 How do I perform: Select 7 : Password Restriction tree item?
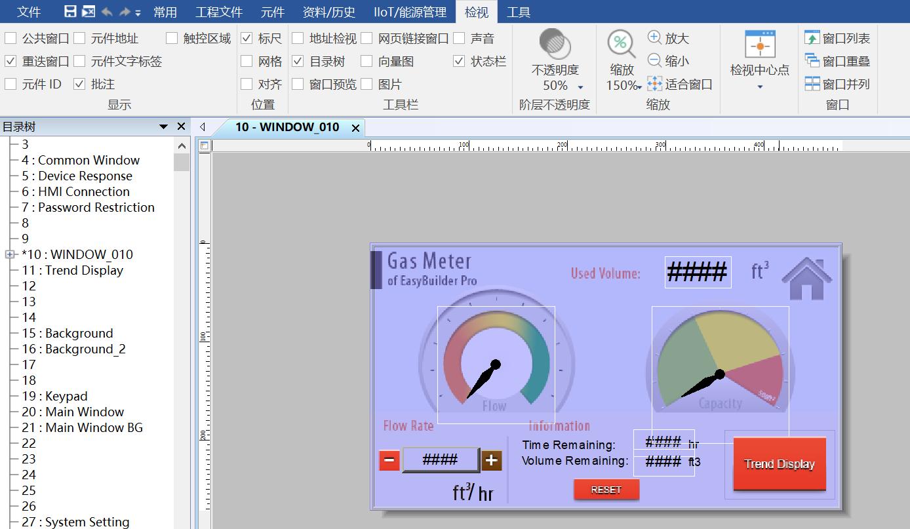pyautogui.click(x=88, y=207)
